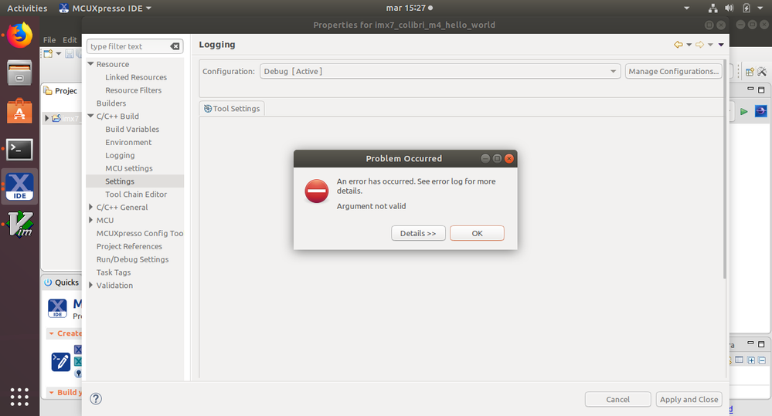This screenshot has width=772, height=416.
Task: Collapse the Create section in Quickstart panel
Action: point(51,333)
